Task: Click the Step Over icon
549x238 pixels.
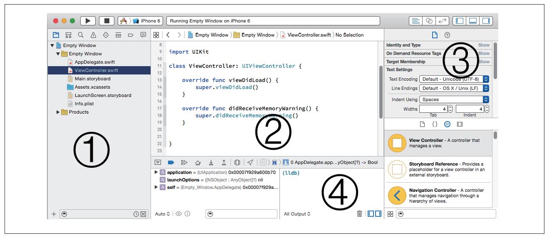Action: coord(198,162)
